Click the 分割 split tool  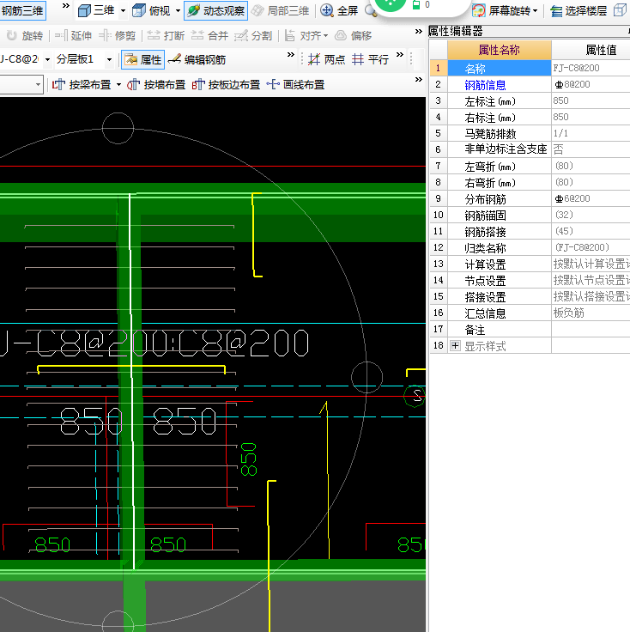[x=253, y=36]
